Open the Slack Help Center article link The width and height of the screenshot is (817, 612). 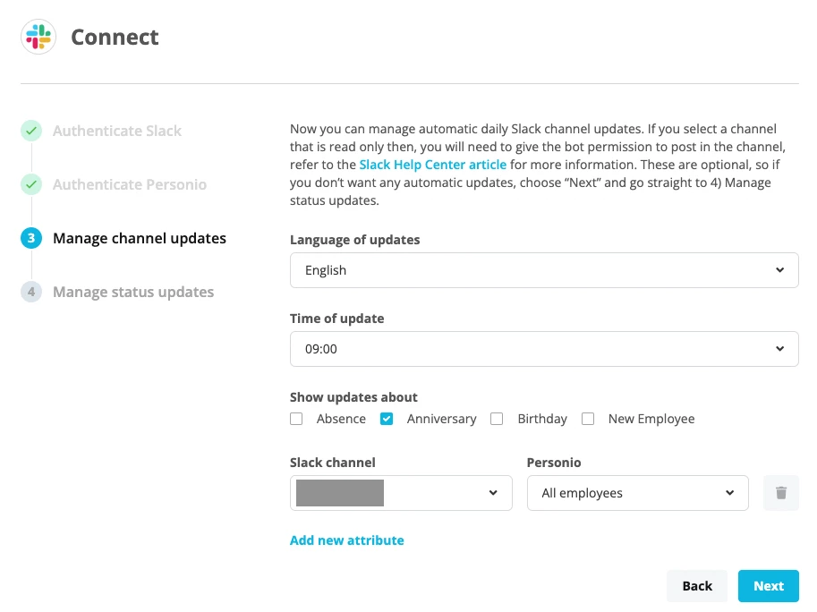[x=432, y=165]
